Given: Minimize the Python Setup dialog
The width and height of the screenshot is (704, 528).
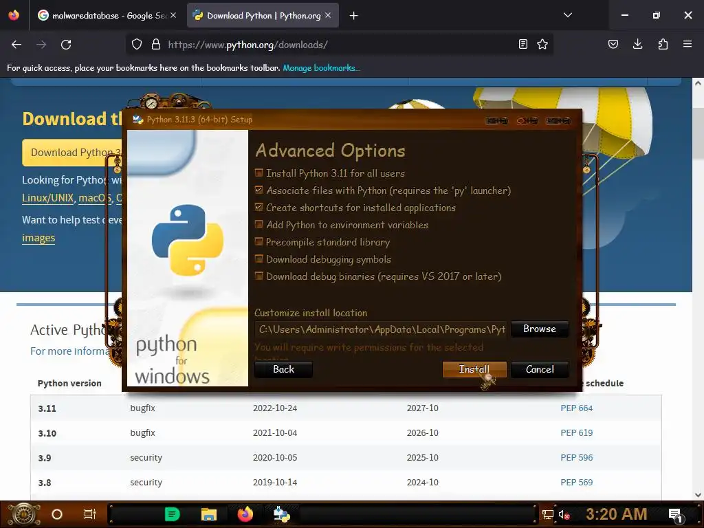Looking at the screenshot, I should (496, 120).
